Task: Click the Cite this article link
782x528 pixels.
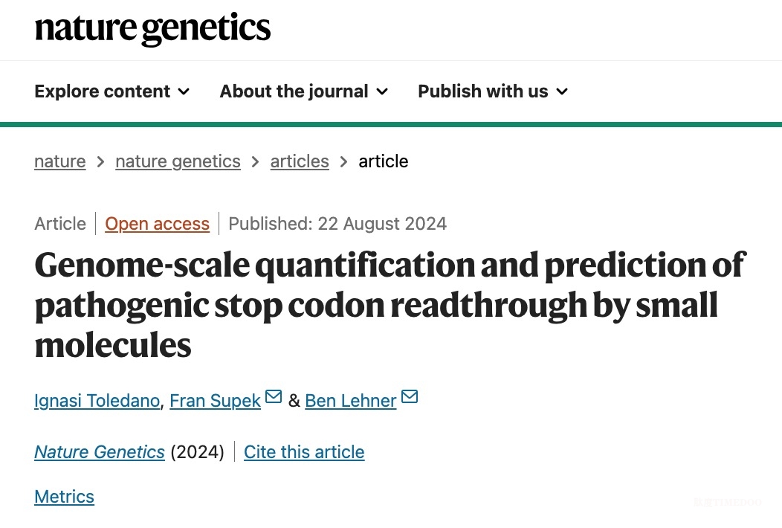Action: [x=304, y=452]
